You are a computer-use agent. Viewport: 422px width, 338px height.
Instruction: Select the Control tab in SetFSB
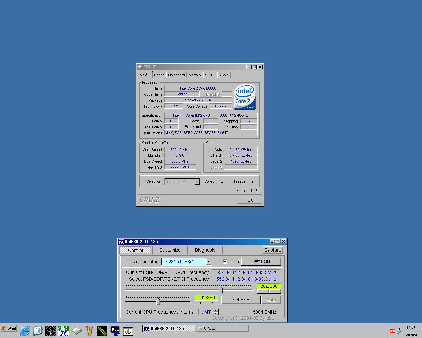pos(135,250)
